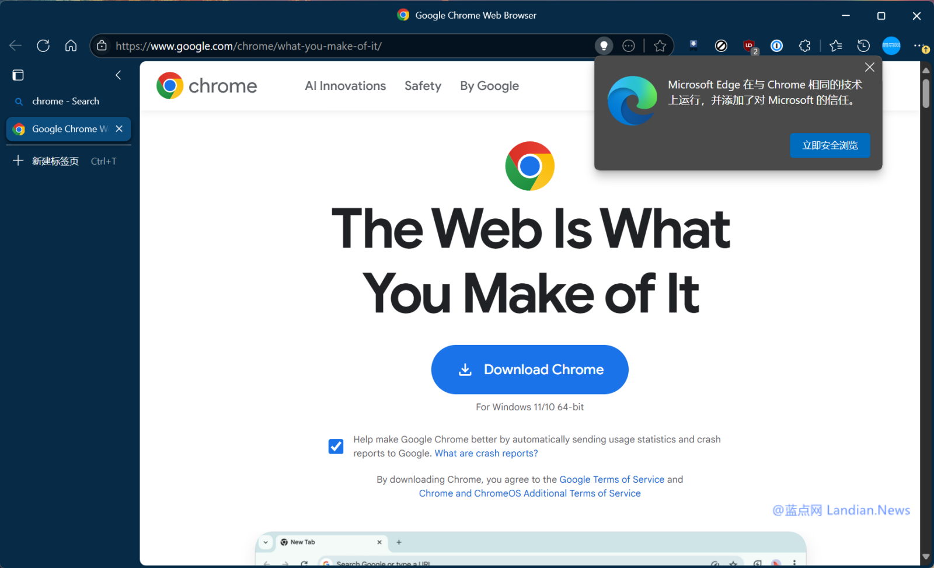Switch to the 'chrome - Search' tab

coord(65,101)
